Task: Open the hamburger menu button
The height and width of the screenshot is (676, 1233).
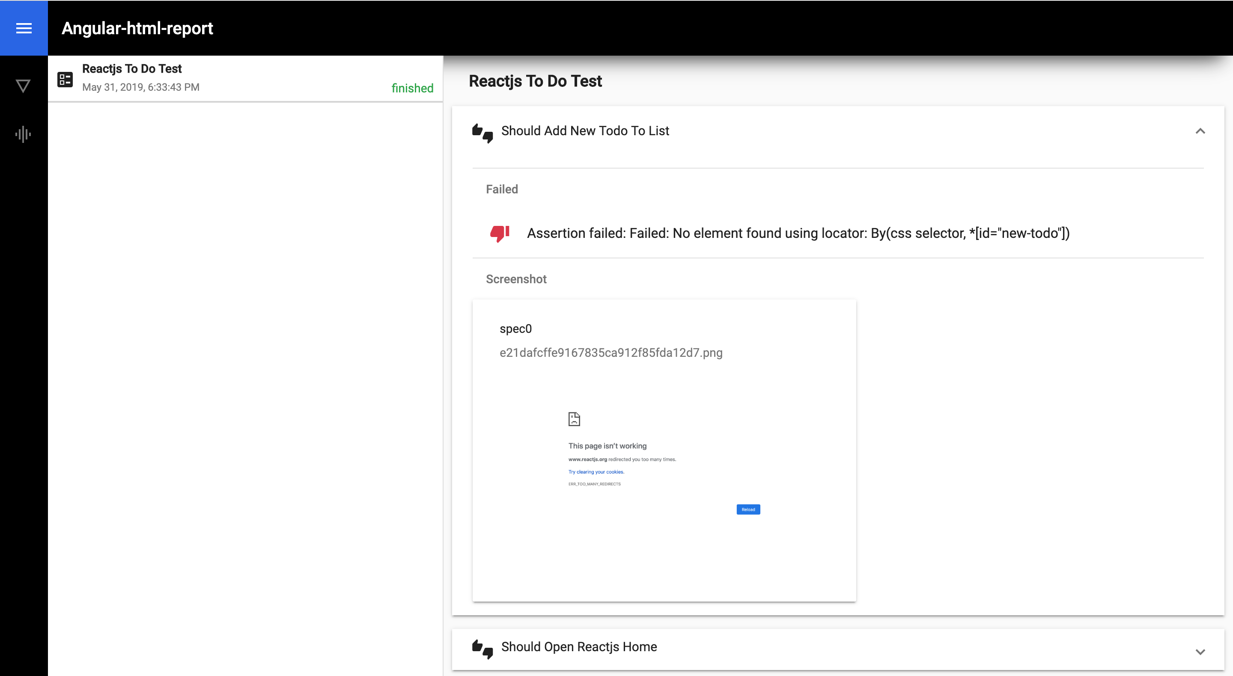Action: coord(24,28)
